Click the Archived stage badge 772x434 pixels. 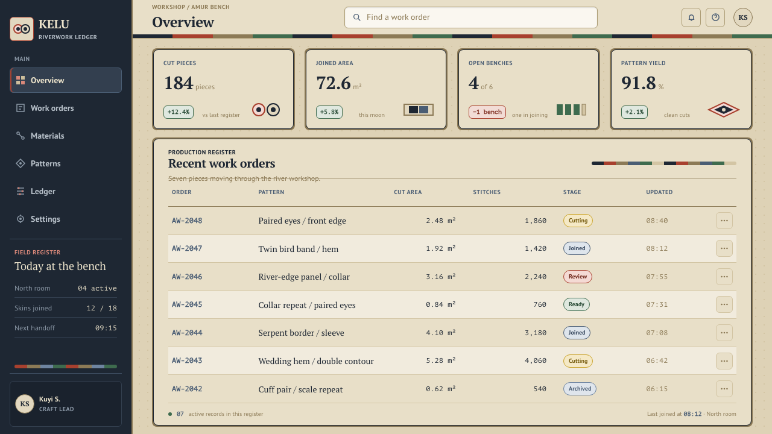pos(580,389)
